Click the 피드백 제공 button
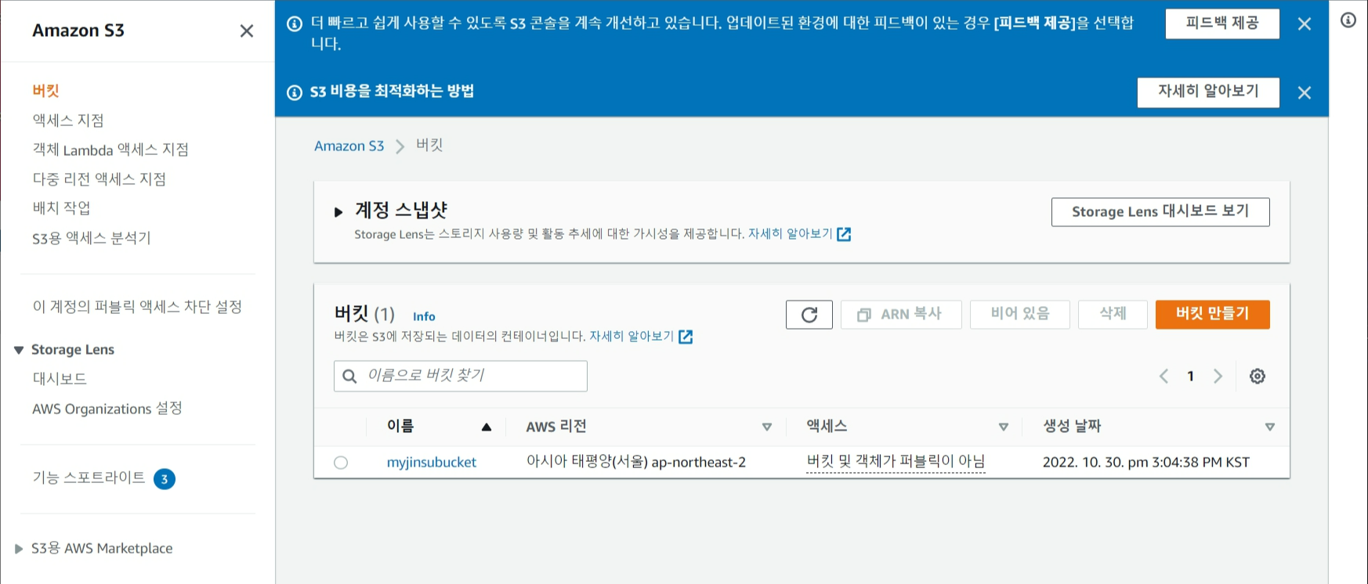Viewport: 1368px width, 584px height. [x=1222, y=23]
